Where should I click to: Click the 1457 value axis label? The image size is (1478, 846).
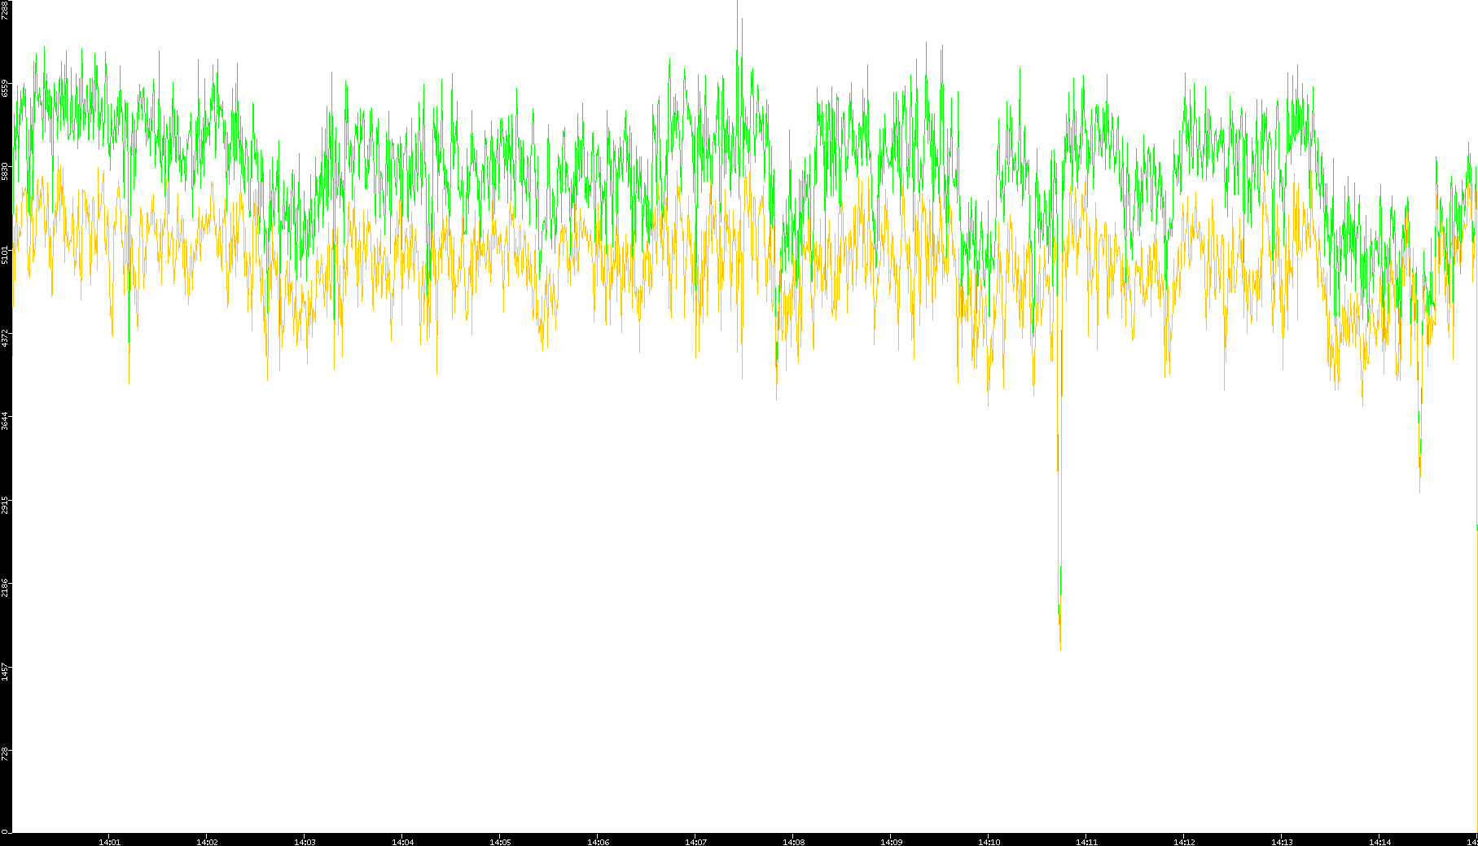[x=6, y=670]
